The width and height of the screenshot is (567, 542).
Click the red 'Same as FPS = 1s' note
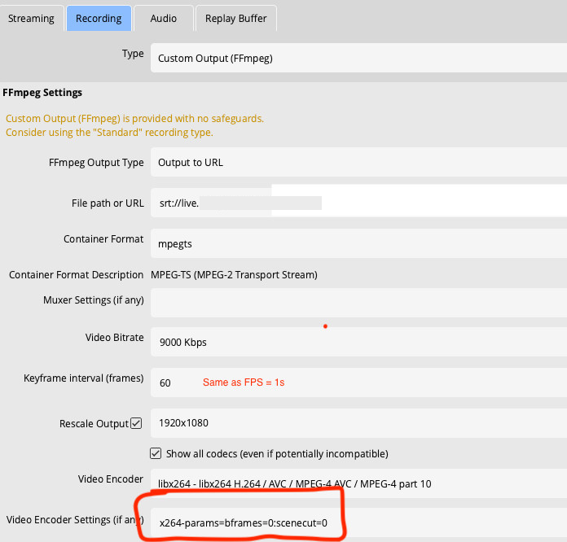[243, 382]
